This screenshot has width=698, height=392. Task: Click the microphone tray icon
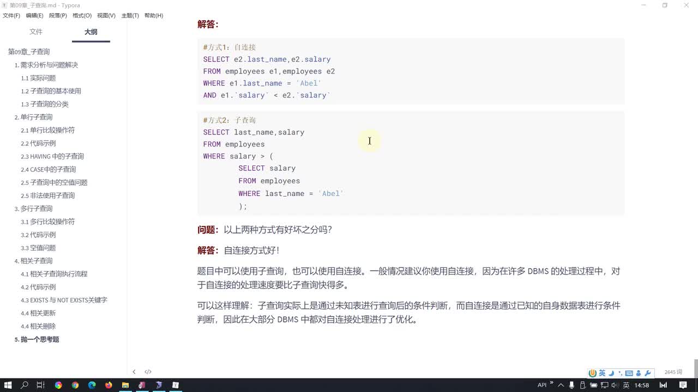click(x=572, y=385)
